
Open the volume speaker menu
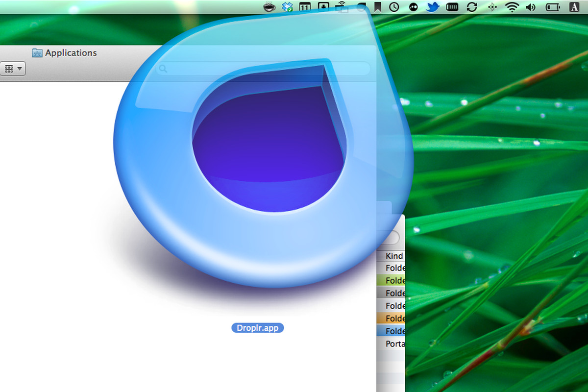531,7
